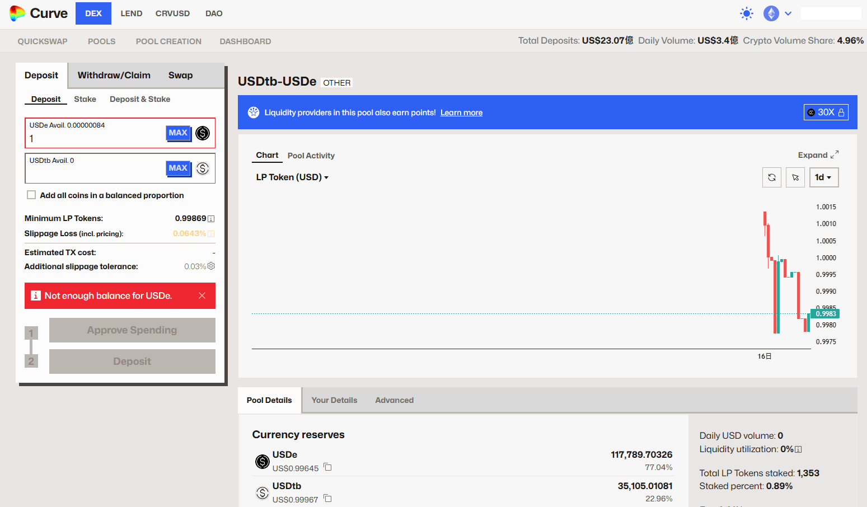Click info icon next to Minimum LP Tokens

coord(211,219)
